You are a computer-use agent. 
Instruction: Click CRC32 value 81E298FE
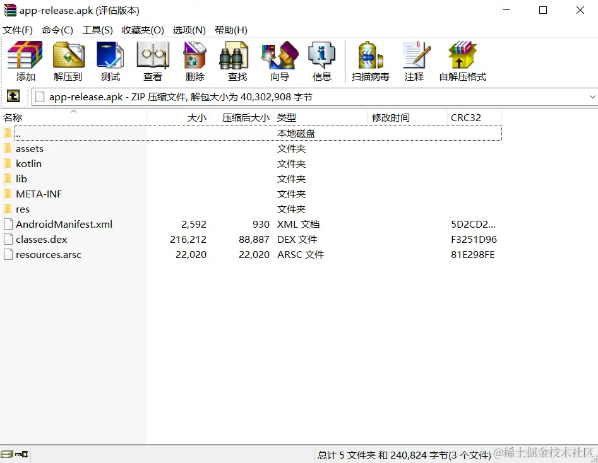tap(472, 255)
